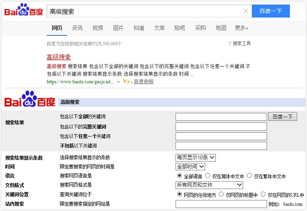Choose 仅在网页的URL中 radio option

point(263,194)
